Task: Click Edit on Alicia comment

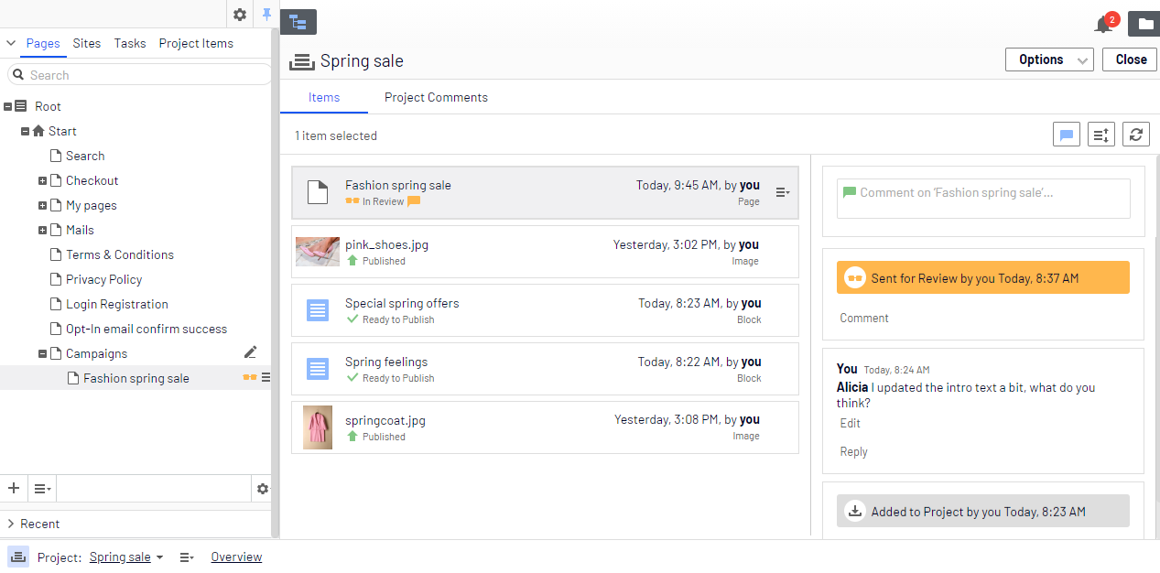Action: 851,423
